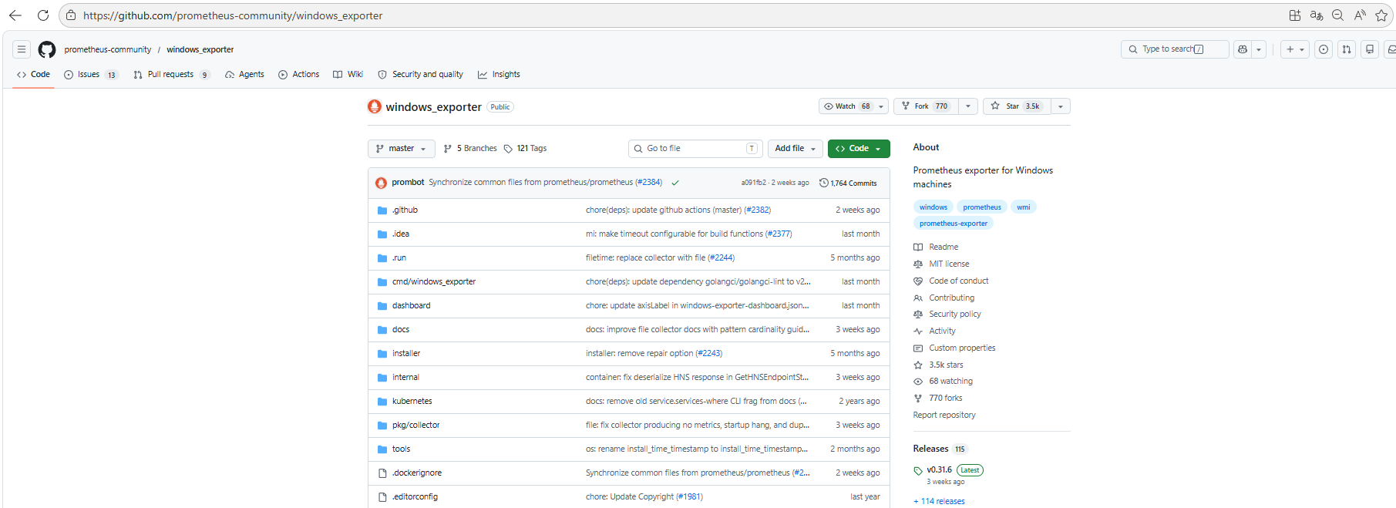Click the Type to search box
This screenshot has height=508, width=1396.
pyautogui.click(x=1175, y=49)
